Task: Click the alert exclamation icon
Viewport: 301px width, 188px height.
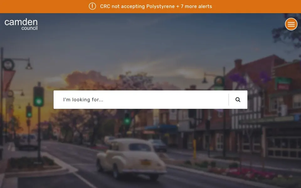Action: (92, 6)
